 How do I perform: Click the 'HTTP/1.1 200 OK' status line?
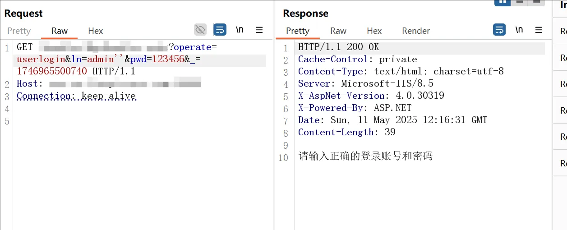coord(338,47)
